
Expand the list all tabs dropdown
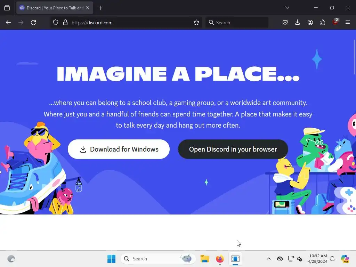tap(287, 8)
